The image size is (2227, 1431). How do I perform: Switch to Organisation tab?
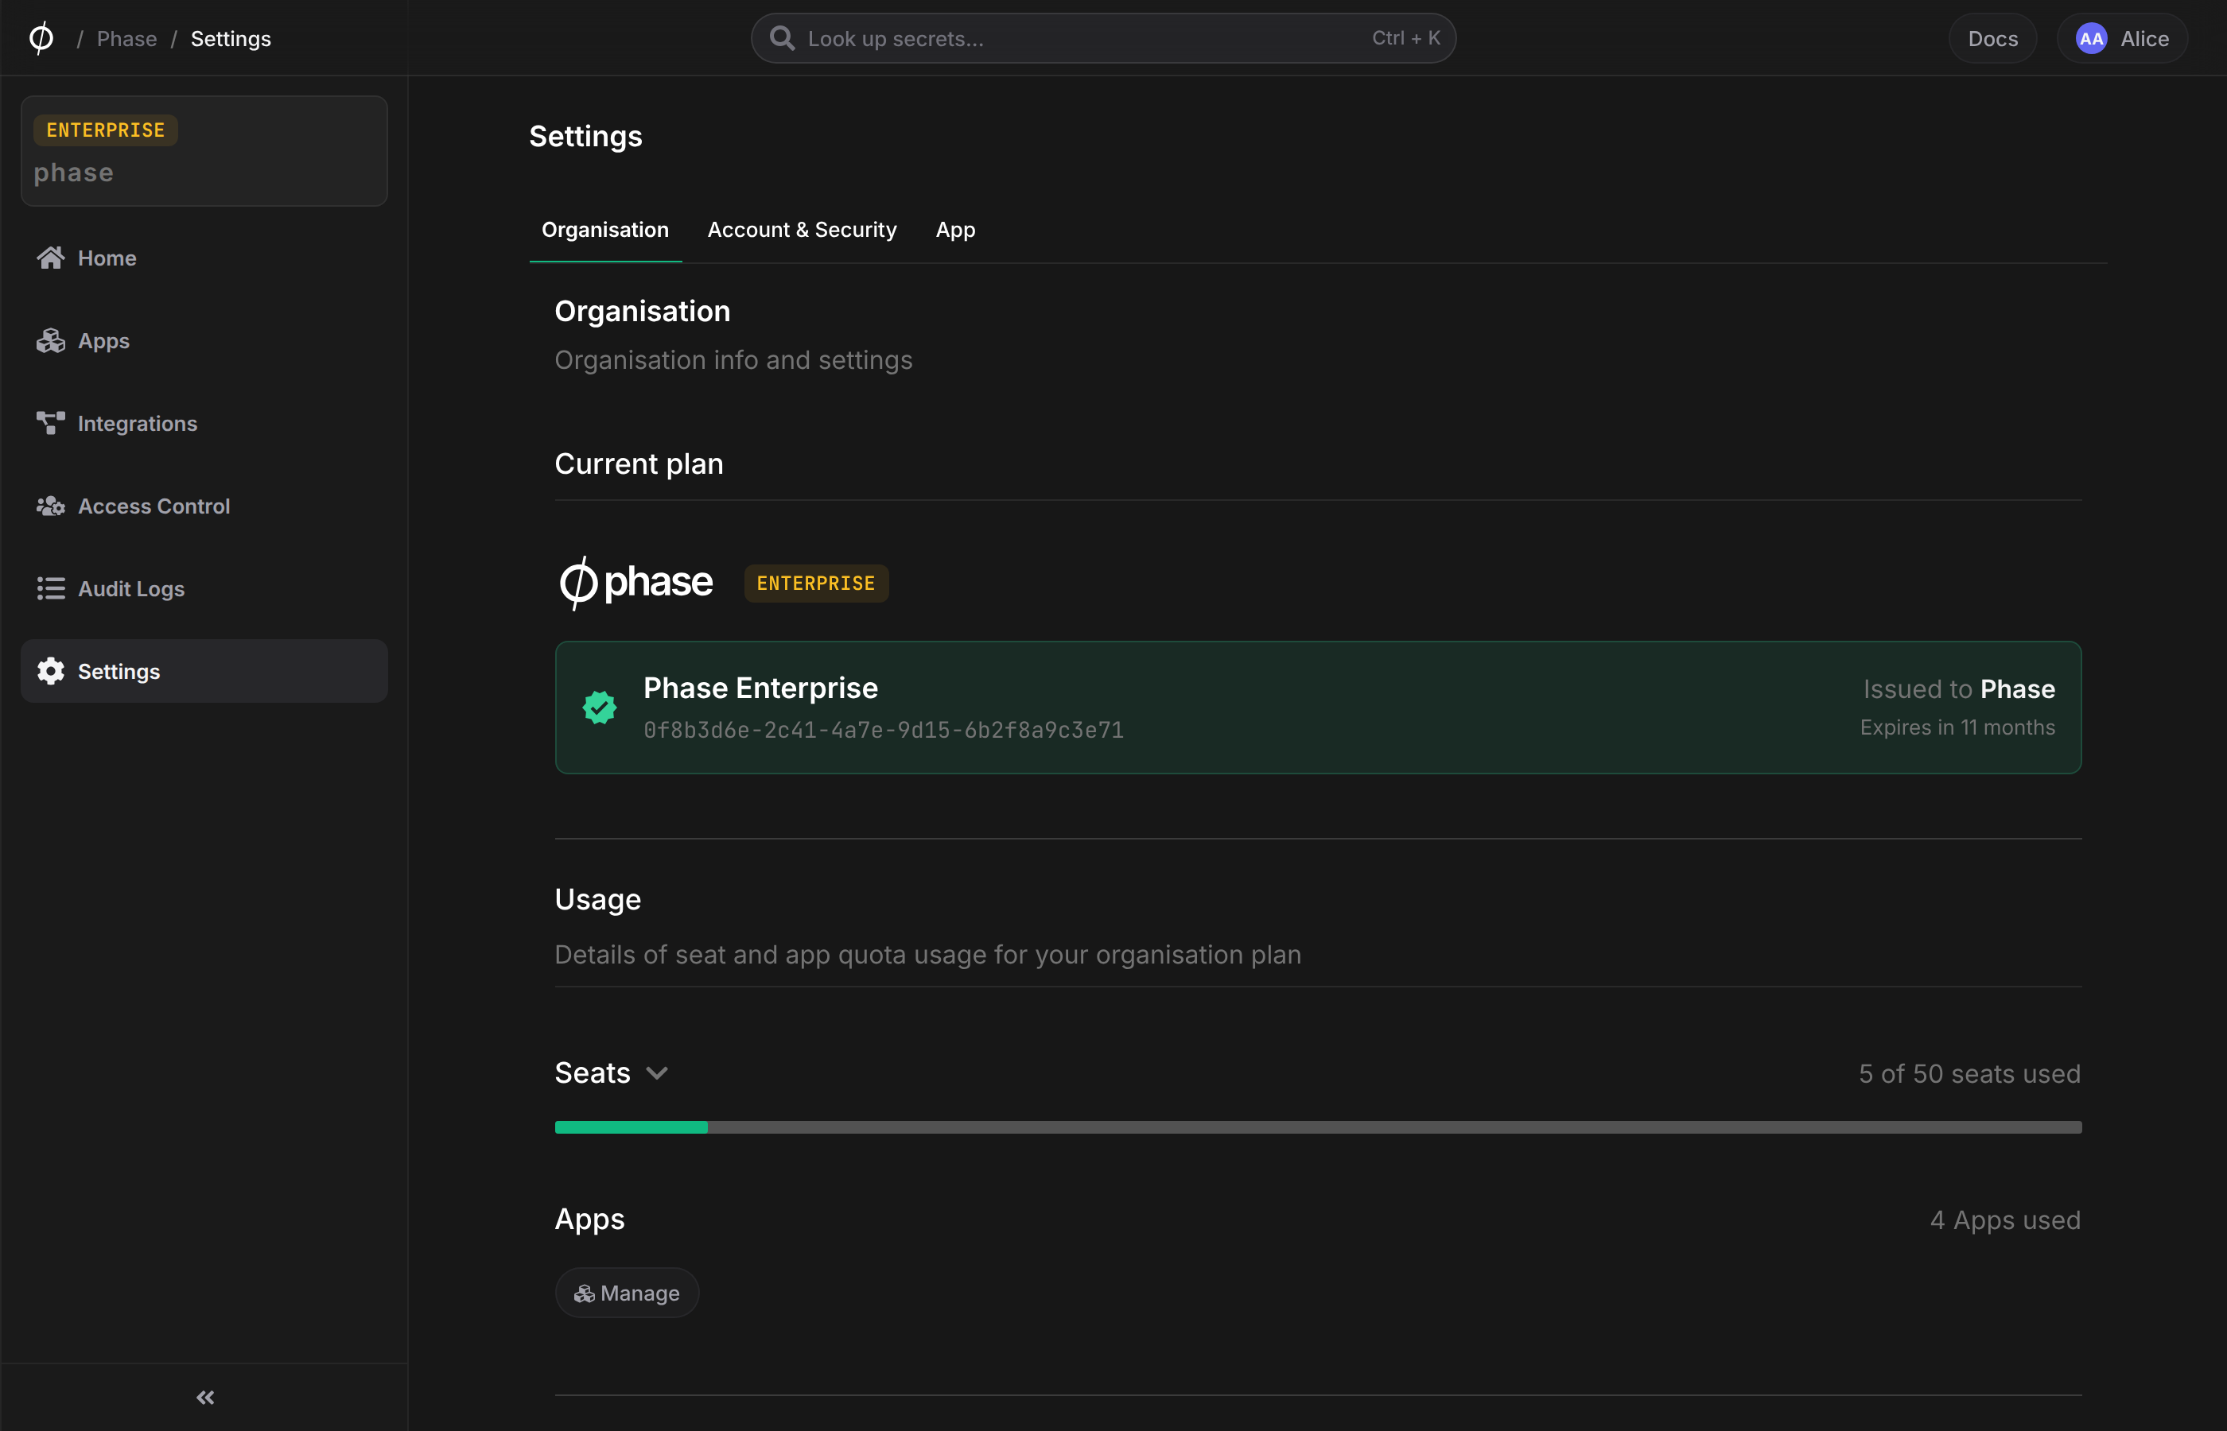pos(605,230)
